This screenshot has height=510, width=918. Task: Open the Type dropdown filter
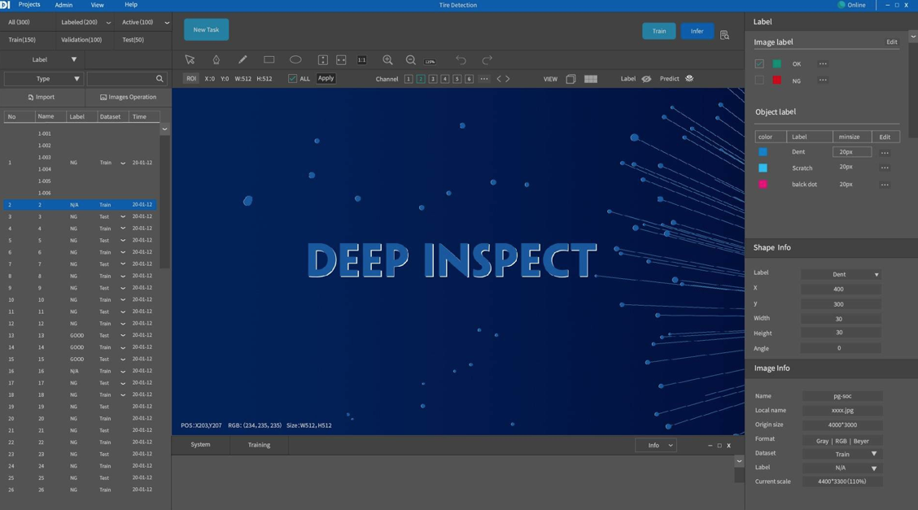click(44, 79)
